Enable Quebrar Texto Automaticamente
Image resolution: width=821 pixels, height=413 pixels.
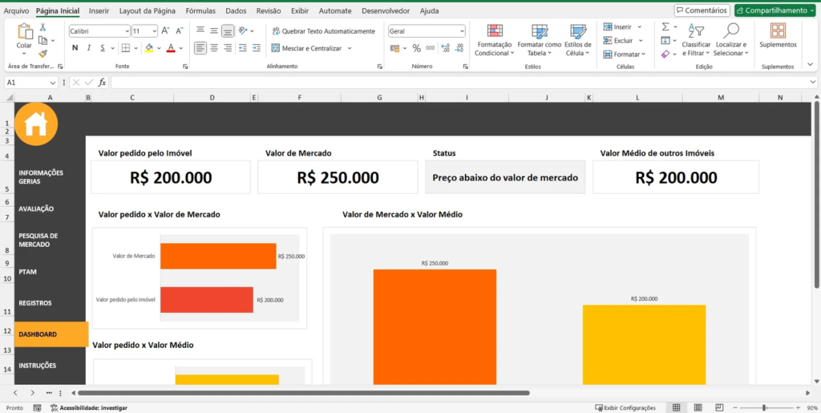point(322,31)
